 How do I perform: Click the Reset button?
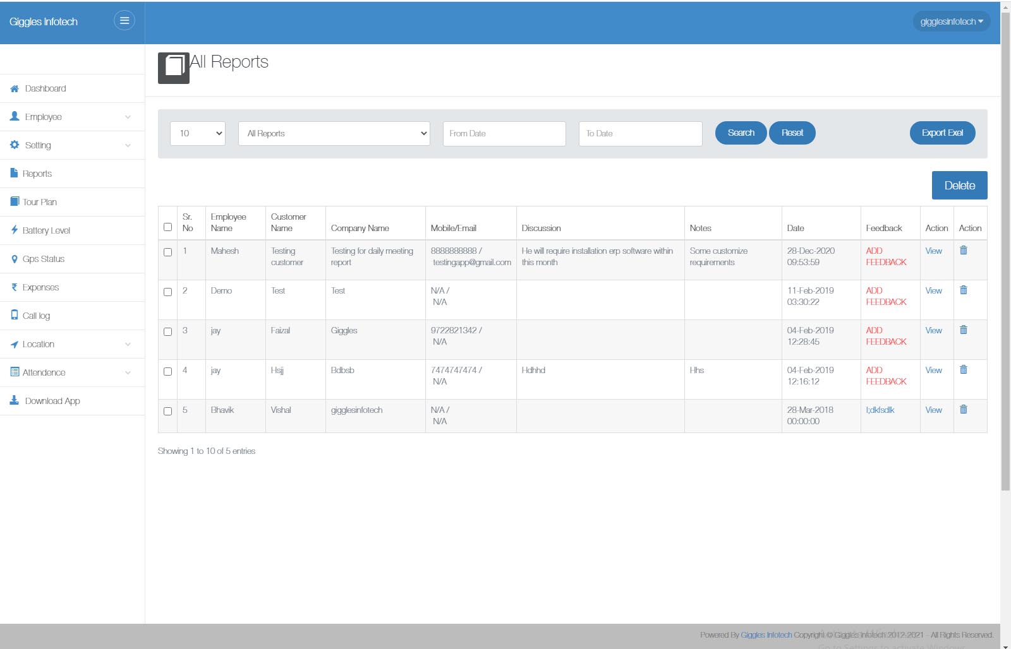coord(792,133)
